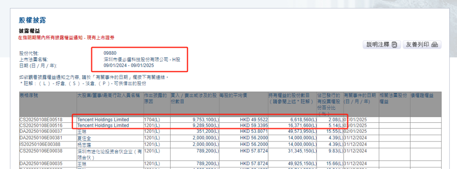The image size is (457, 169).
Task: Open 31/12/2024 date in CS20250106E00038 row
Action: pos(355,150)
